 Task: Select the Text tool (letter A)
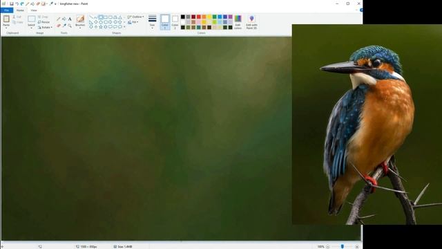click(70, 19)
